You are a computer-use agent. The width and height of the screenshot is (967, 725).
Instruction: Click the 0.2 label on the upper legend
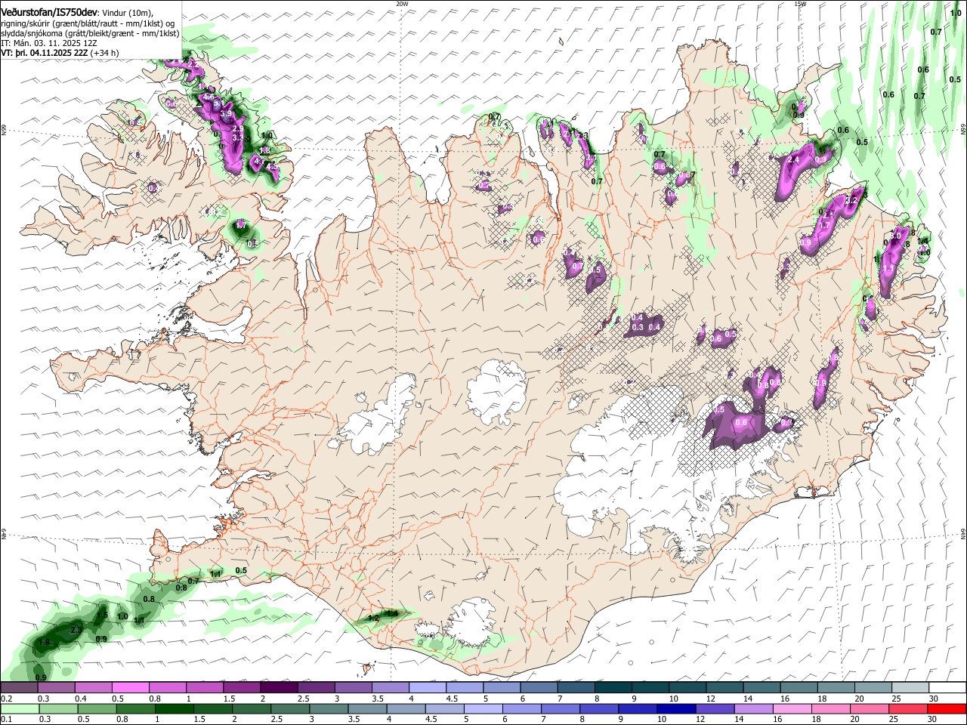[x=6, y=699]
